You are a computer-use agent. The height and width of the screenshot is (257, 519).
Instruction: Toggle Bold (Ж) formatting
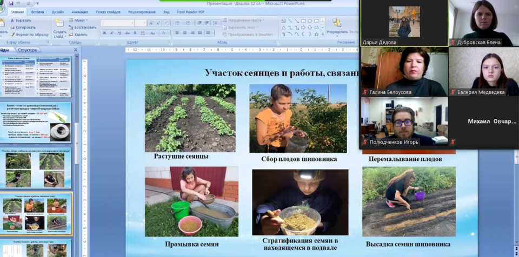[104, 33]
